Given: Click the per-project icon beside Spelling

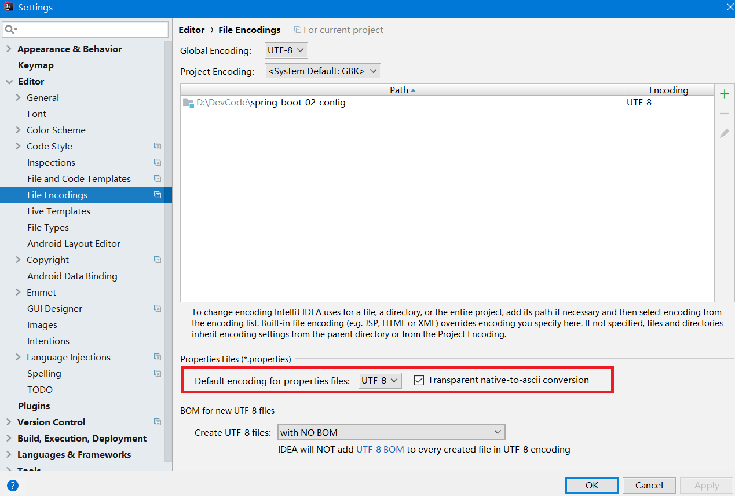Looking at the screenshot, I should pyautogui.click(x=158, y=374).
